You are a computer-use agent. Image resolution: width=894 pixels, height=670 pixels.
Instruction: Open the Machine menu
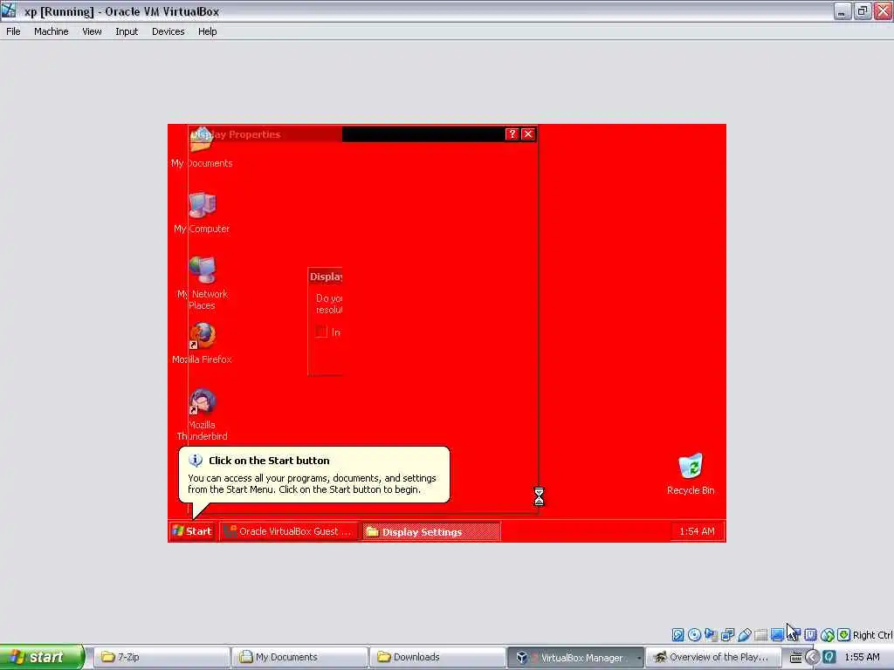pos(51,31)
